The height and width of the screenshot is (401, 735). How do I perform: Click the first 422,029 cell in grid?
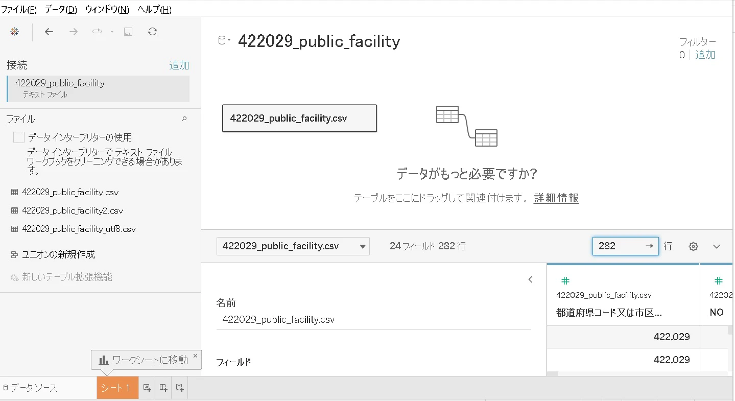[623, 337]
